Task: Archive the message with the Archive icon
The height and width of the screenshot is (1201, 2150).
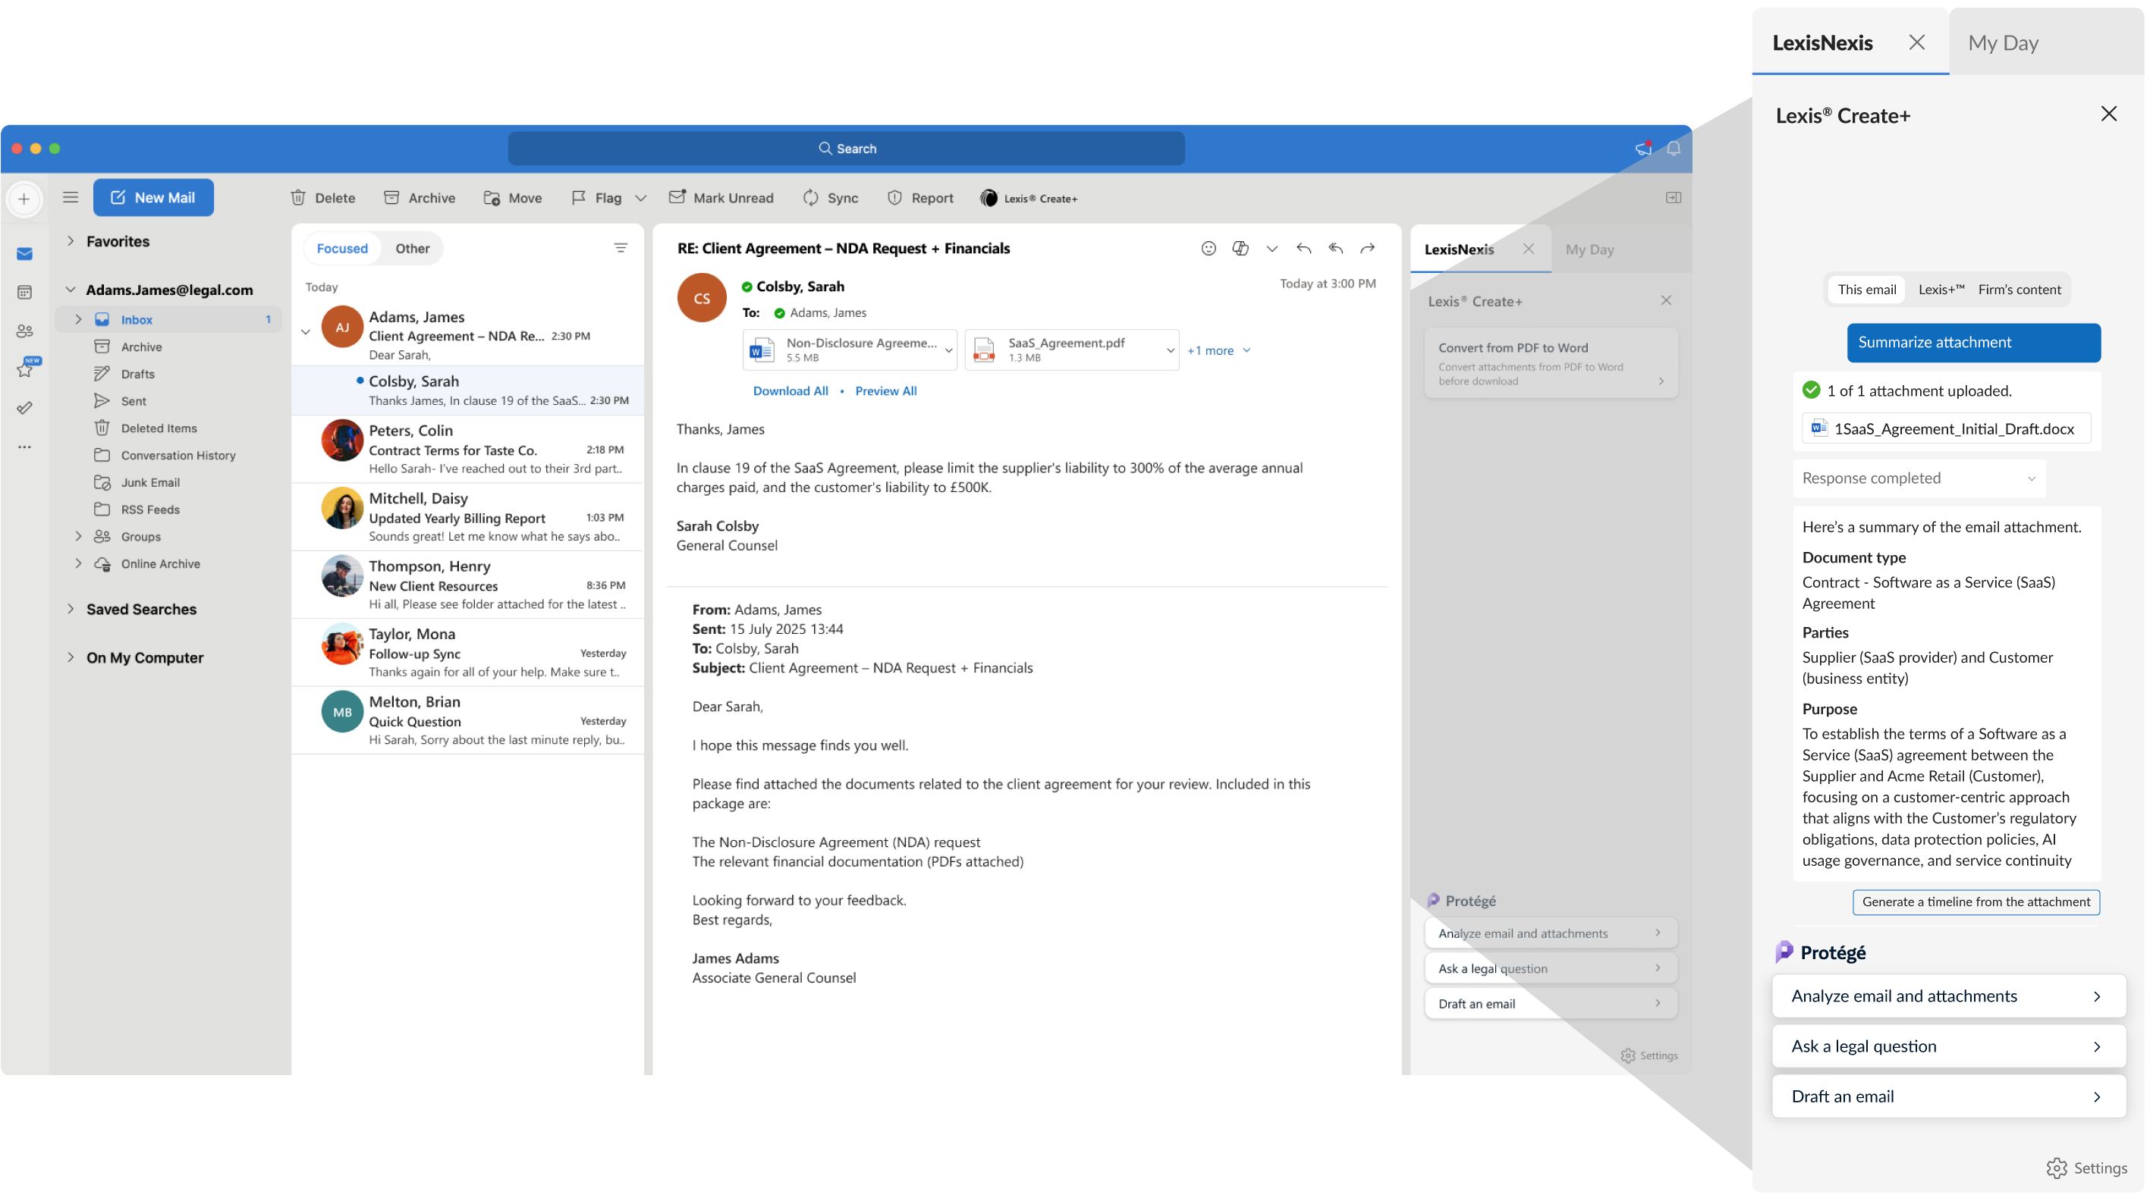Action: point(419,198)
